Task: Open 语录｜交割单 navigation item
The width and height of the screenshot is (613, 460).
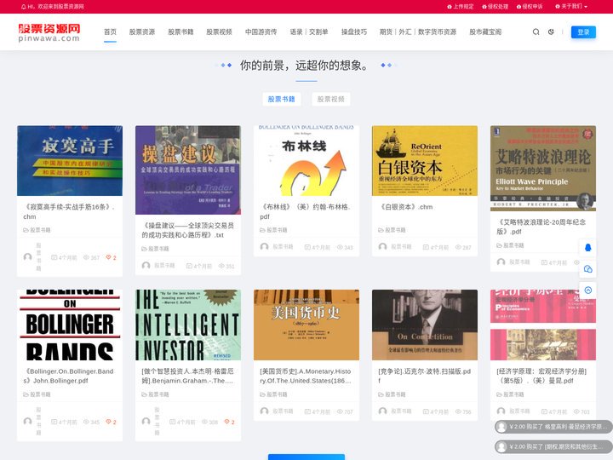Action: pos(309,32)
